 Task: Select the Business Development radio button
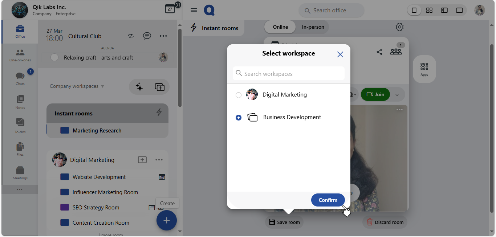coord(239,118)
